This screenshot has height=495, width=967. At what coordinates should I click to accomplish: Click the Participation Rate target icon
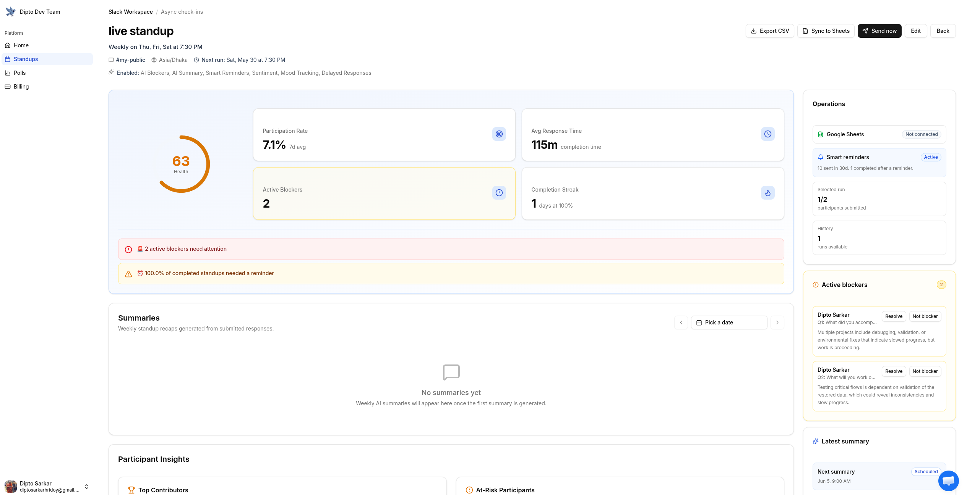tap(499, 134)
